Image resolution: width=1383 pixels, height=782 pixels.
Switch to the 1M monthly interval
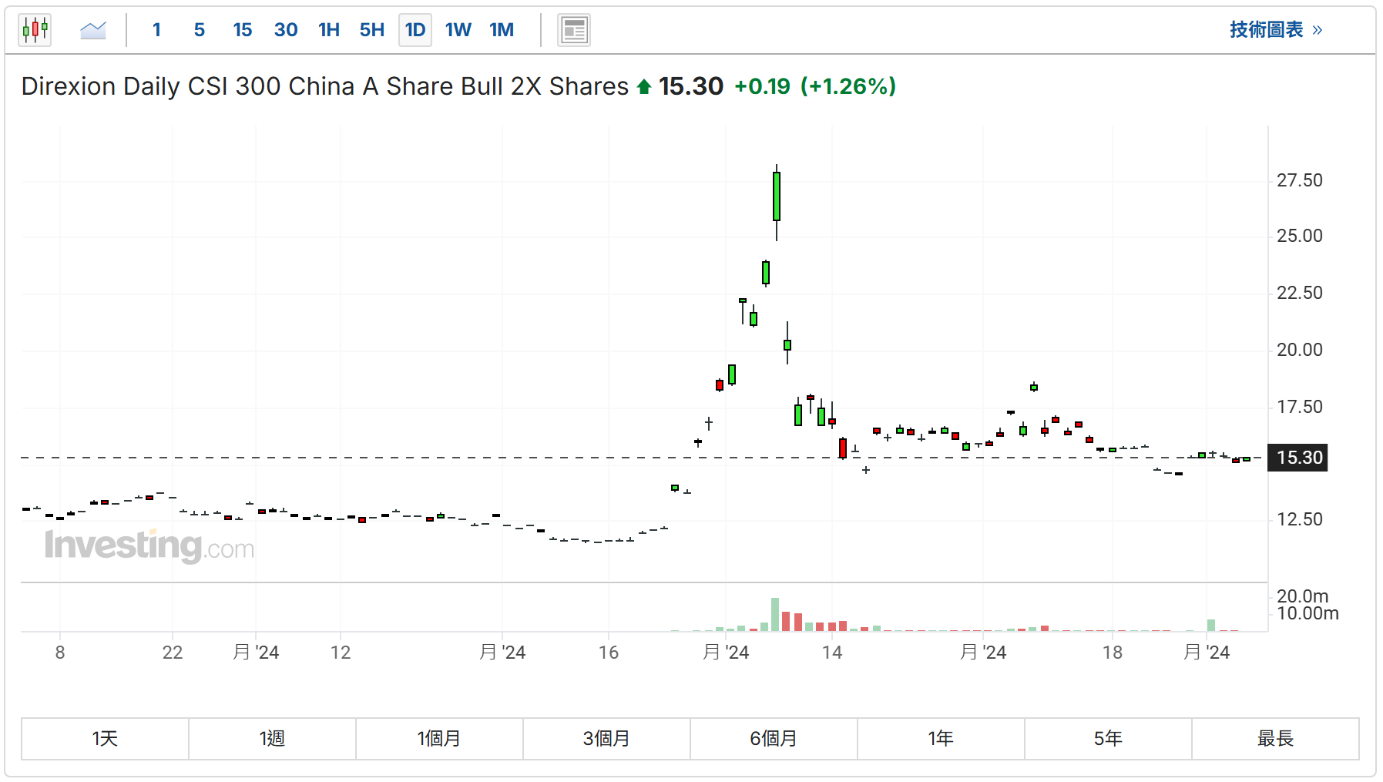(x=502, y=30)
